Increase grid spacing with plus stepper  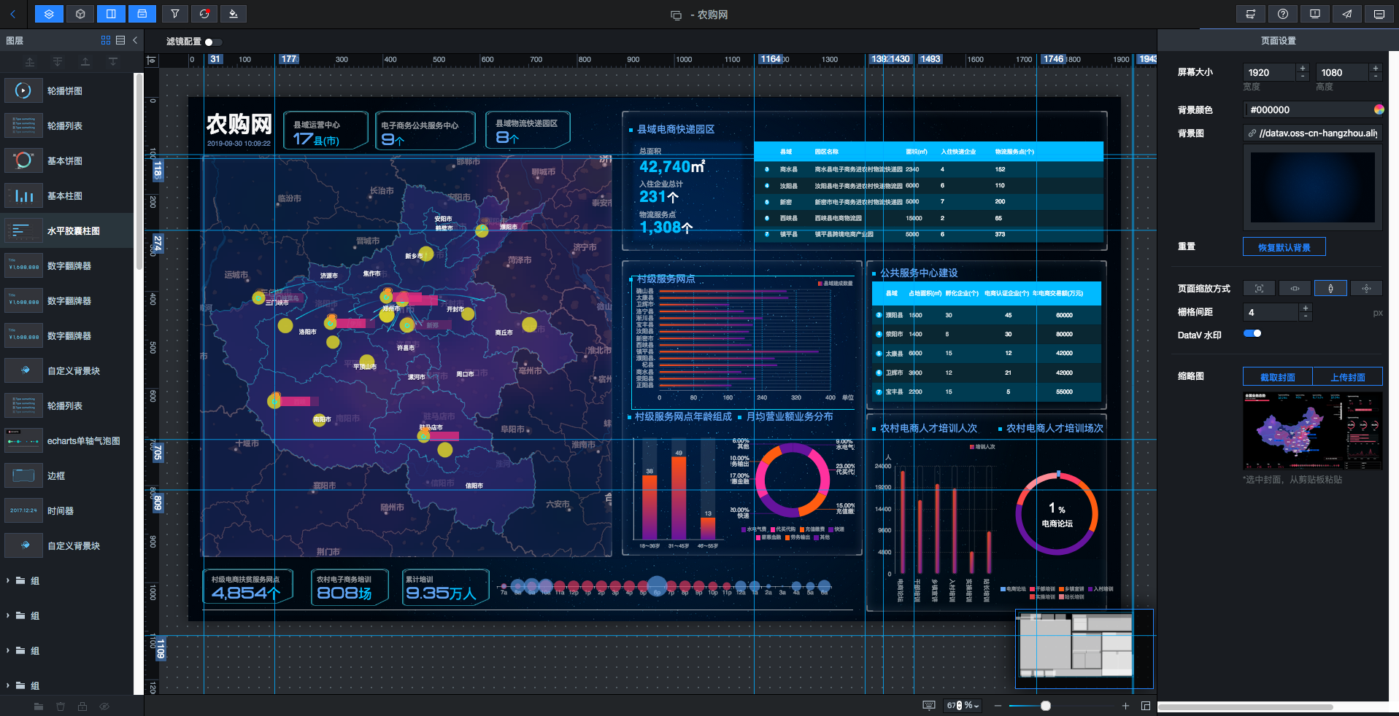(x=1306, y=308)
